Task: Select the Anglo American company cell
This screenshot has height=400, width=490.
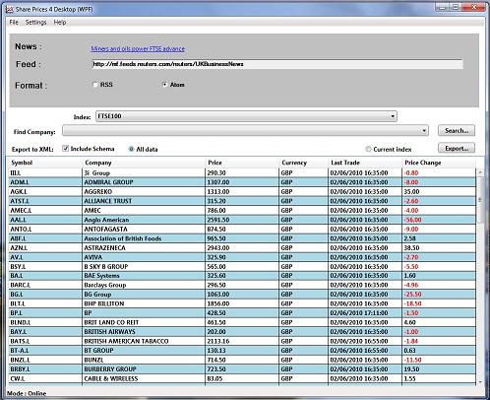Action: (144, 220)
